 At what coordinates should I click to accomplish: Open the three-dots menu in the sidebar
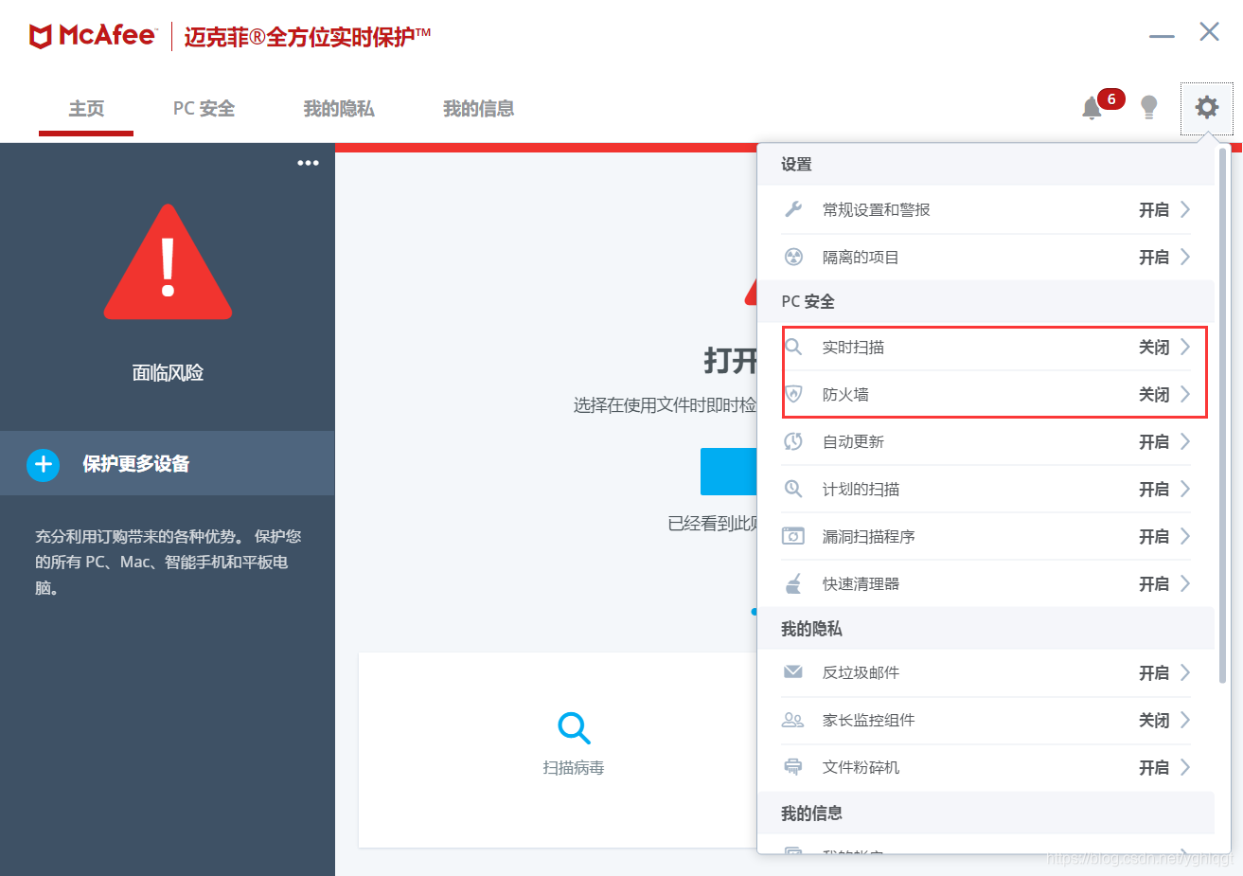(x=308, y=163)
